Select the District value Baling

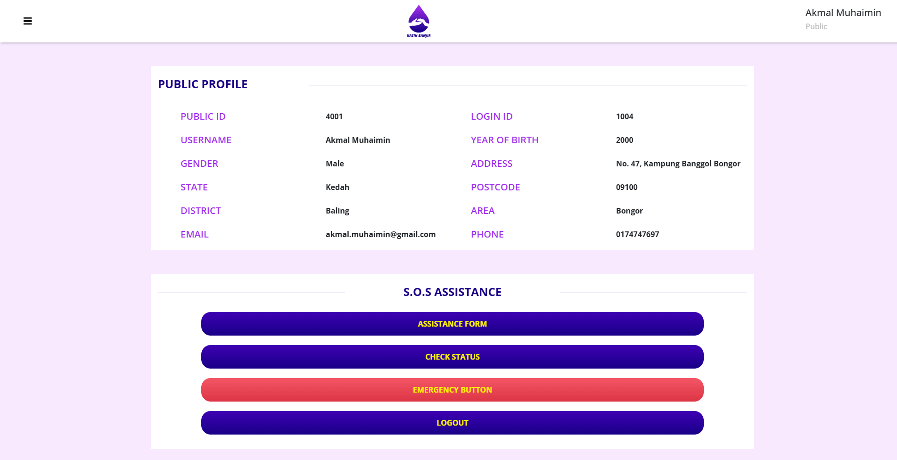(x=337, y=211)
